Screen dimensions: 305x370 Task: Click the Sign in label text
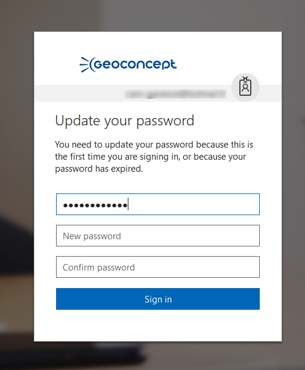point(158,299)
